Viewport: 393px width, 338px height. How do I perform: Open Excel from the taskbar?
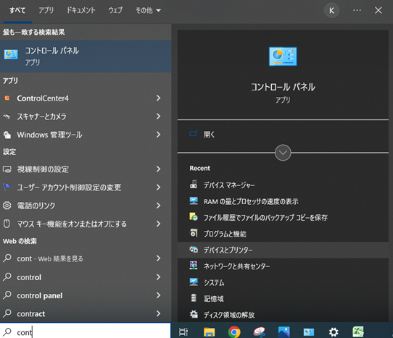[x=358, y=332]
